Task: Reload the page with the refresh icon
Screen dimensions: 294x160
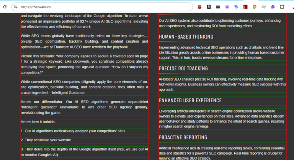Action: [x=5, y=7]
